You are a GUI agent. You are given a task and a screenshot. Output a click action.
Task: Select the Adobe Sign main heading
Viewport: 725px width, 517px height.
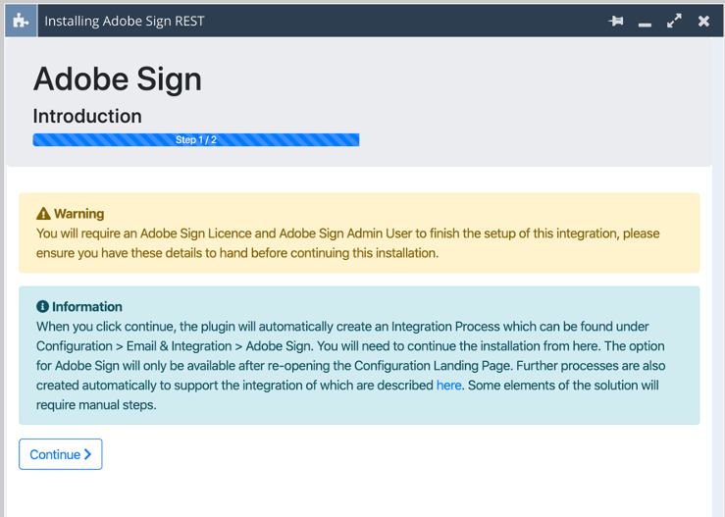click(118, 79)
